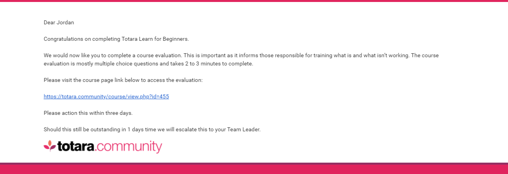Click the Totara flower logo icon
508x174 pixels.
49,146
